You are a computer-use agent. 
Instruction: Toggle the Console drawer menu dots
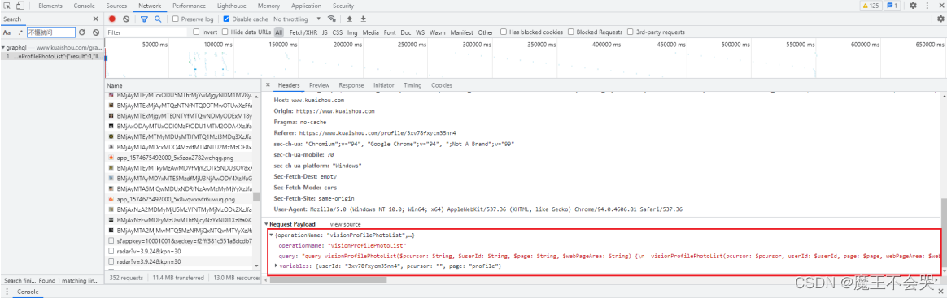pos(6,292)
